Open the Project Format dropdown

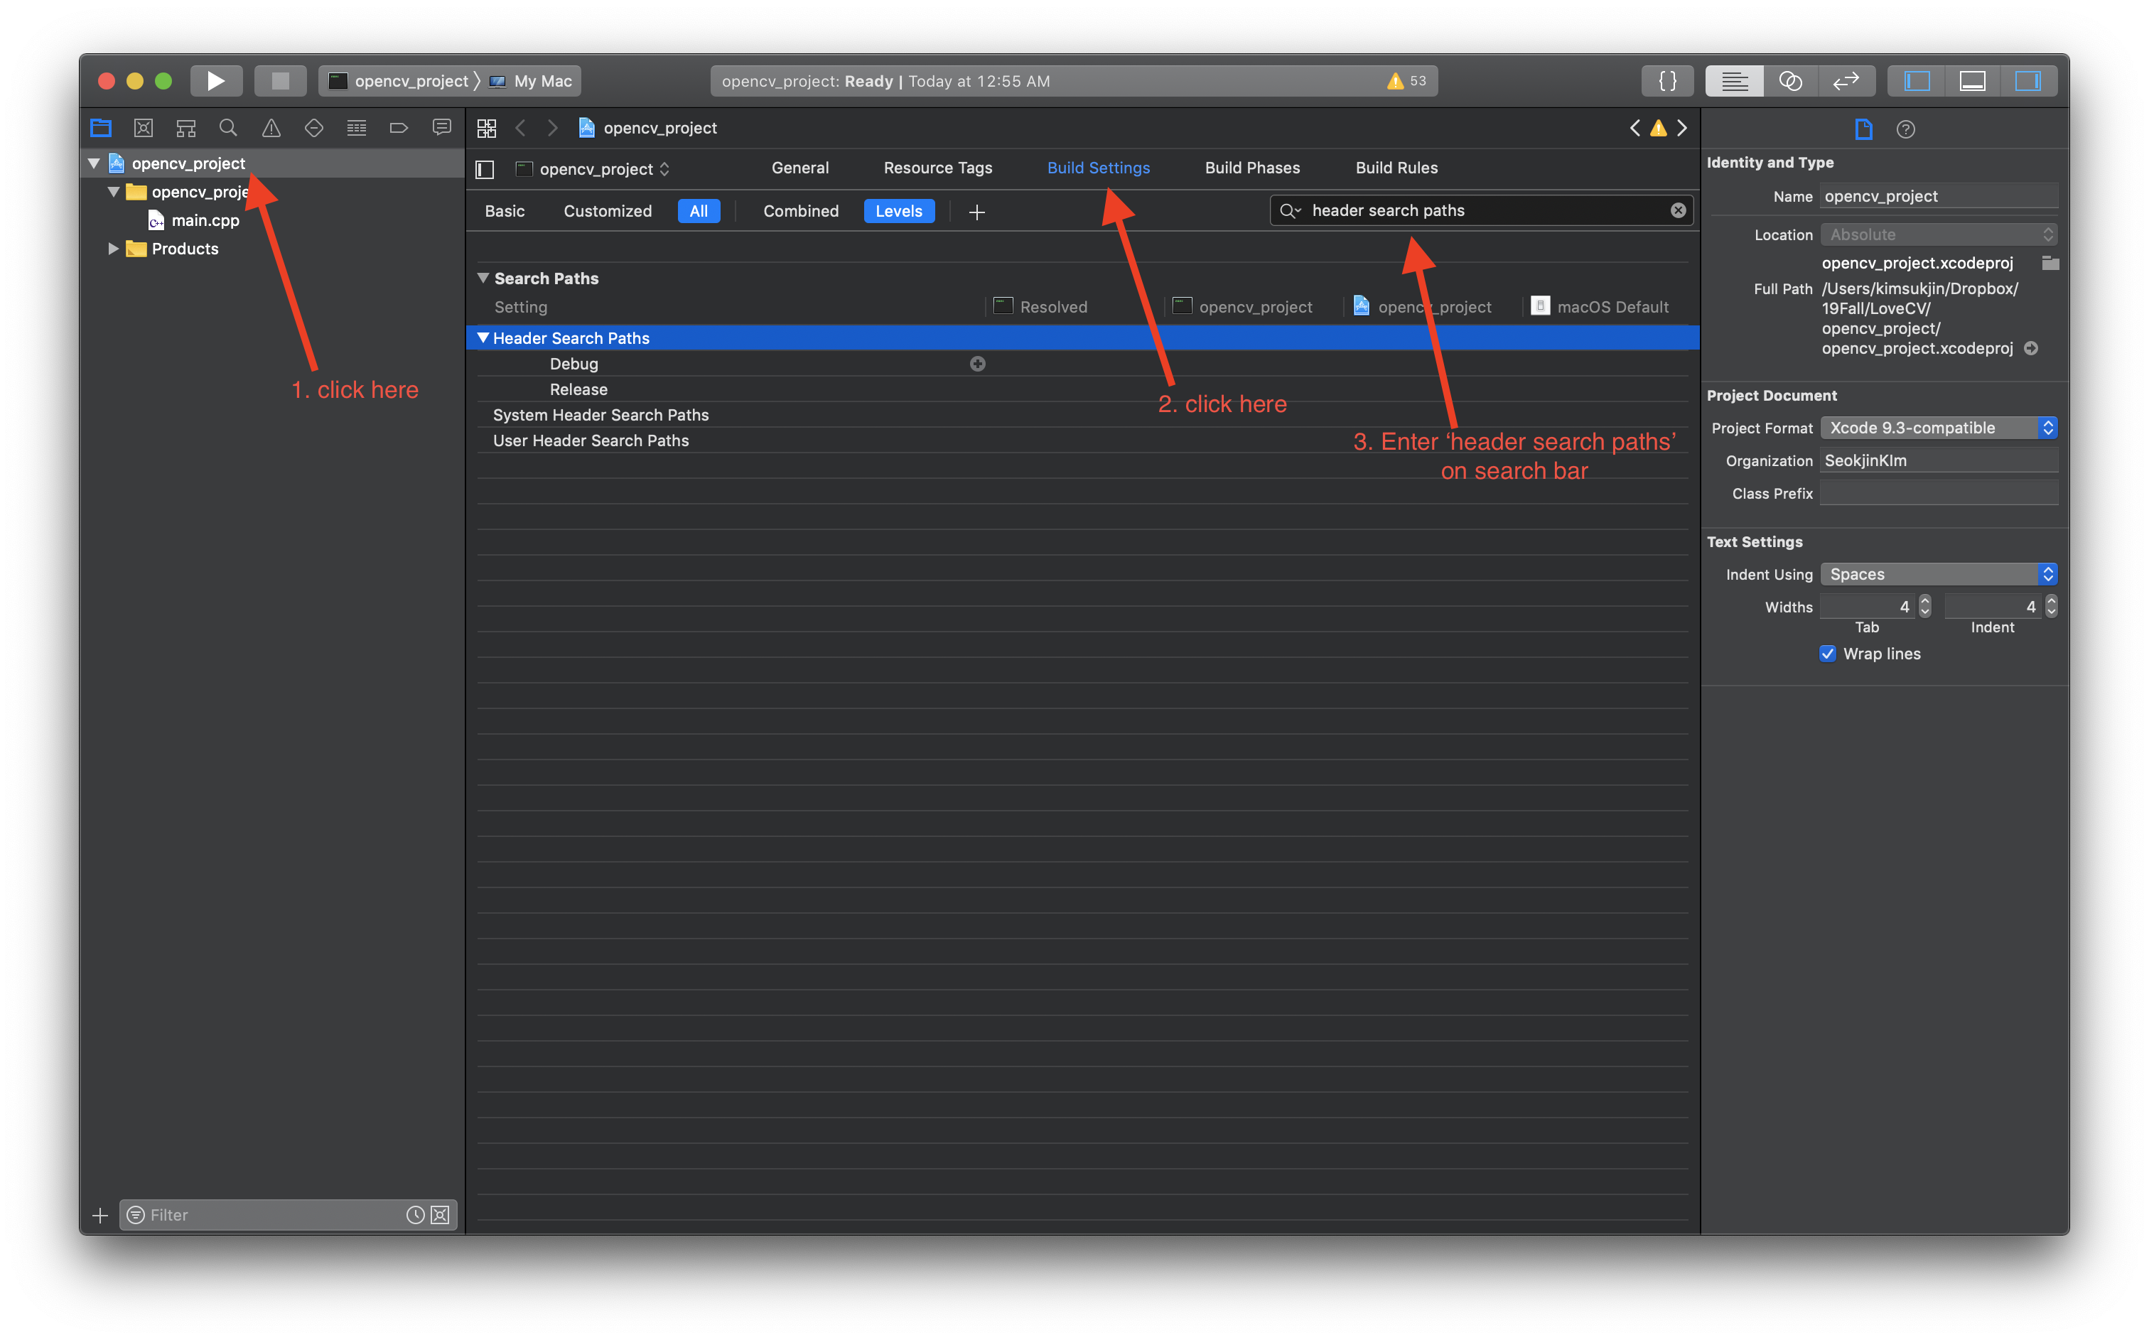coord(1938,428)
